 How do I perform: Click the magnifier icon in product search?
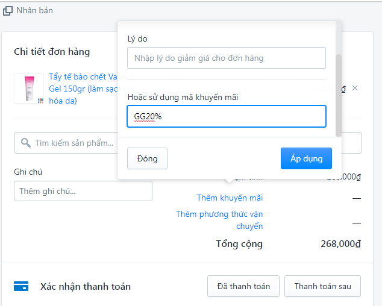[x=25, y=143]
